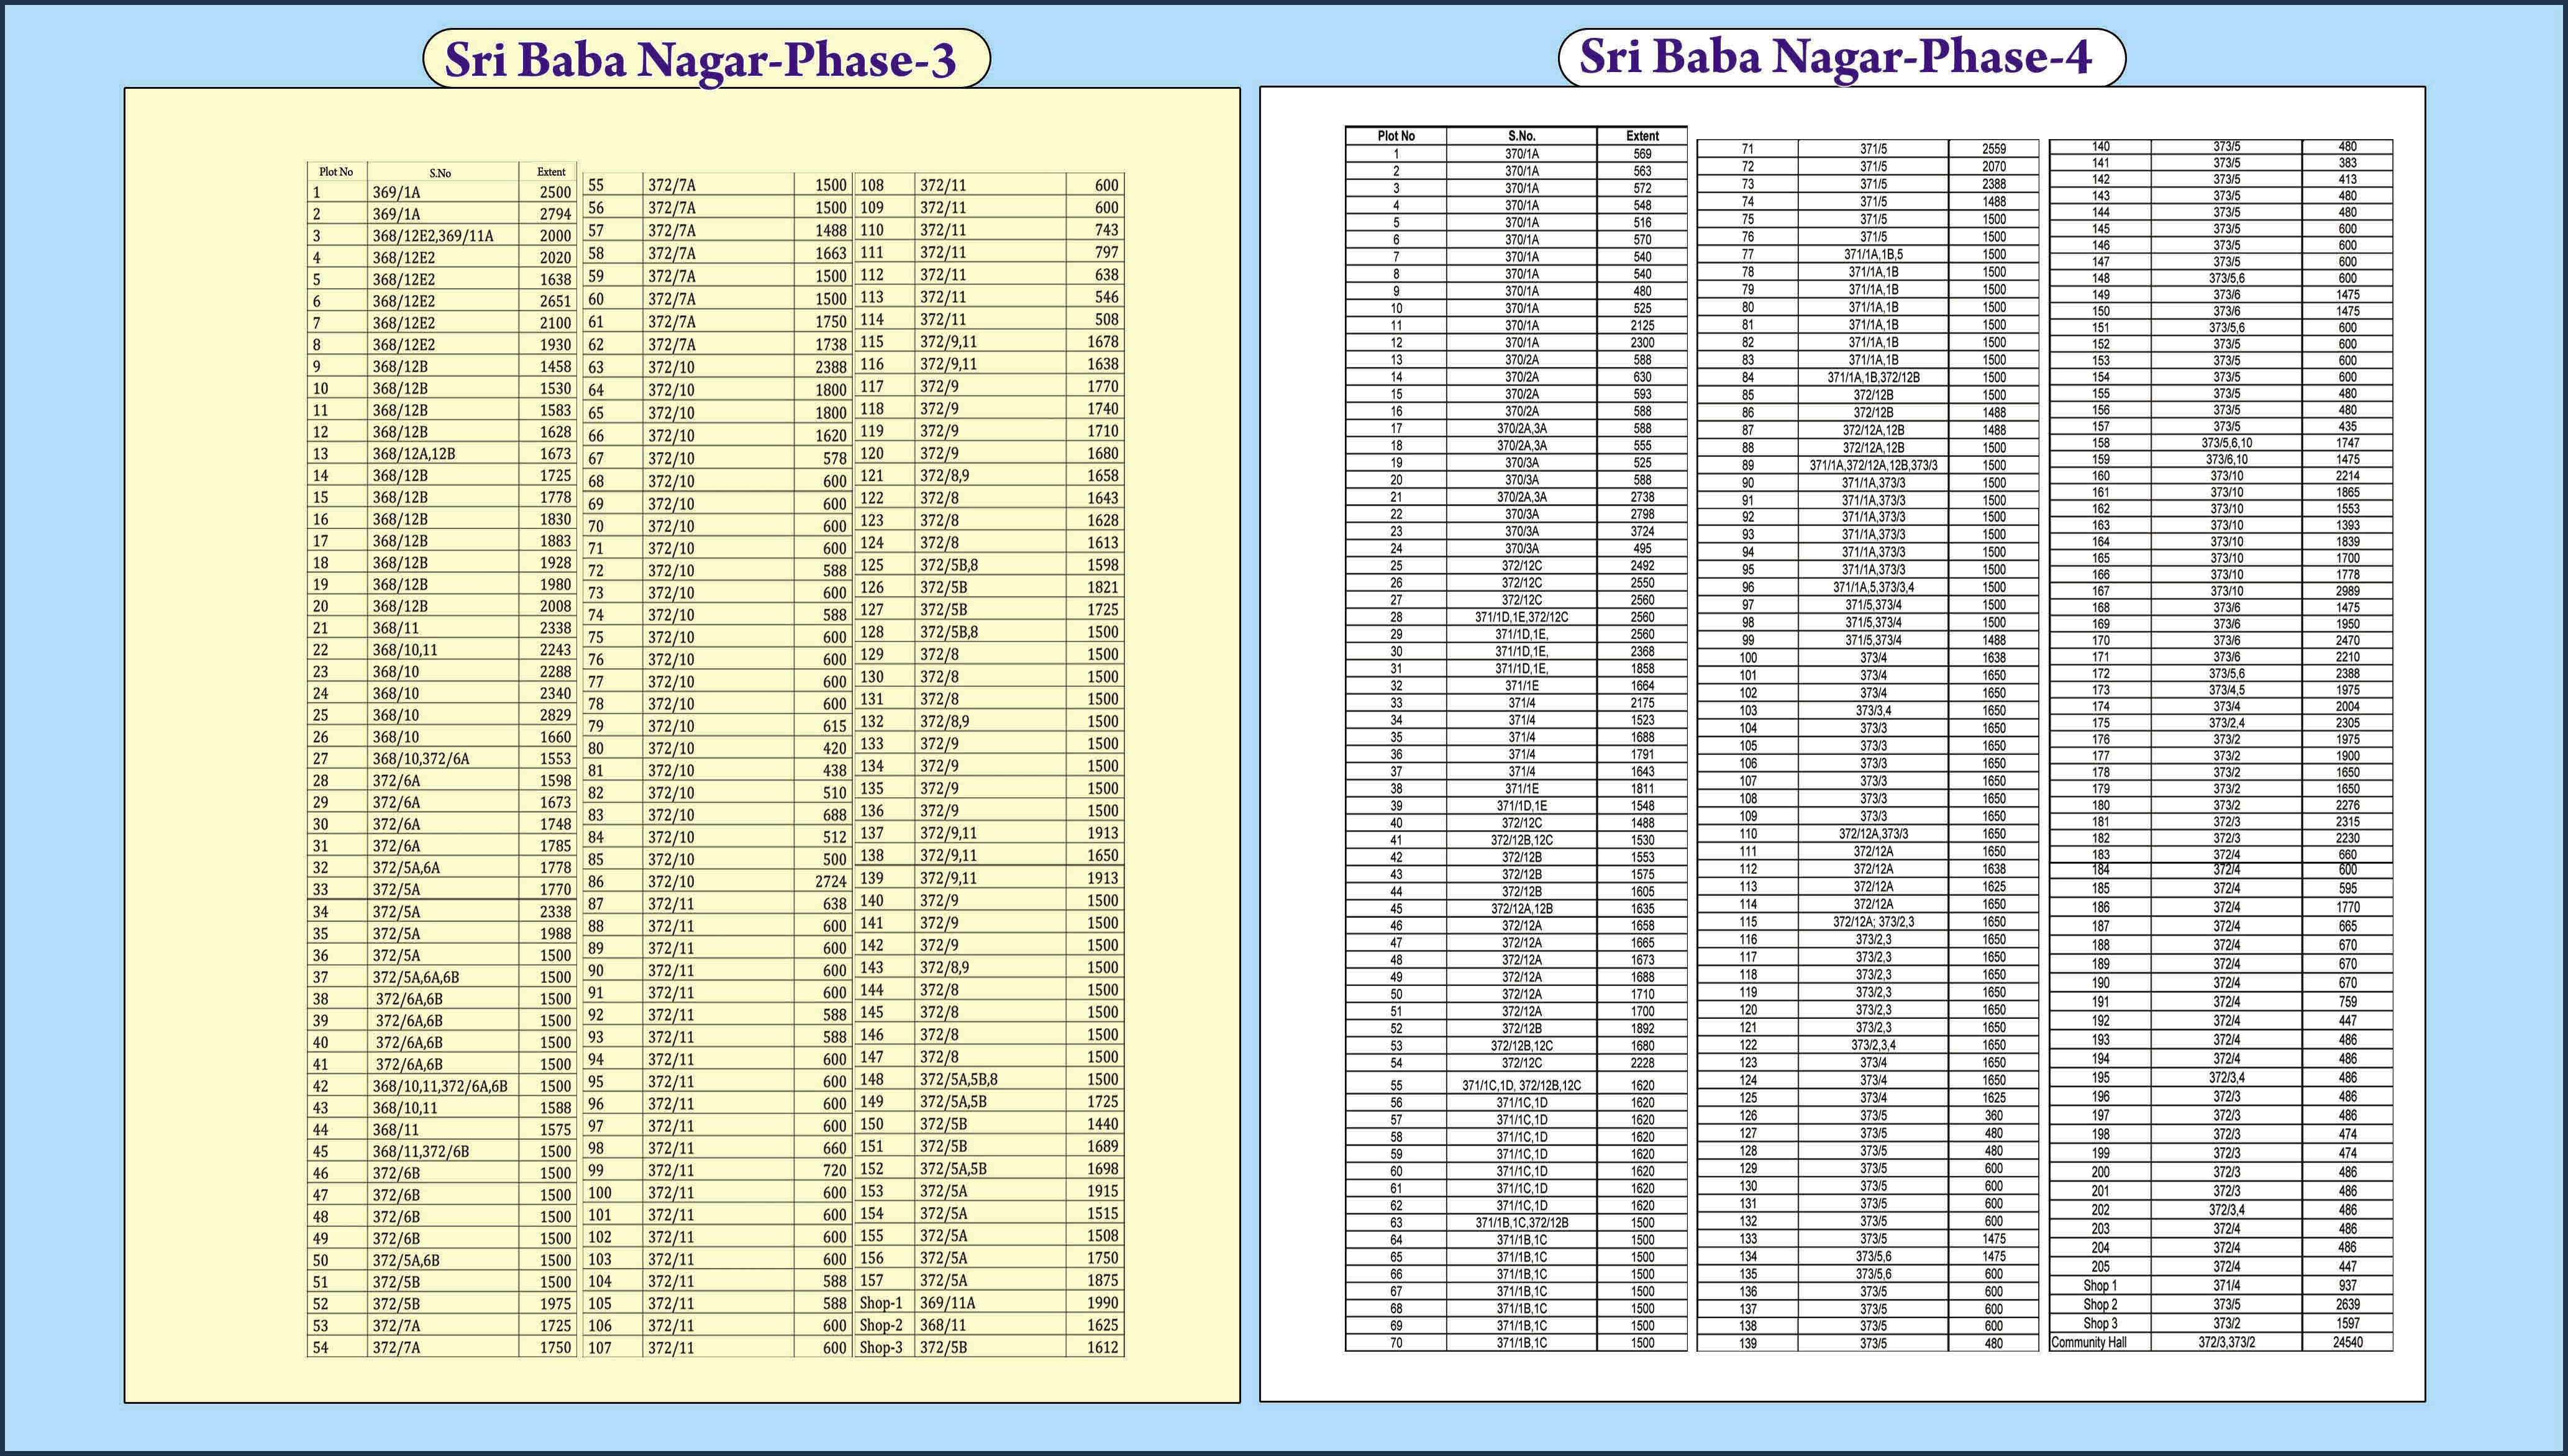2568x1456 pixels.
Task: Click the Shop 1 row in Phase-4 table
Action: tap(2100, 1285)
